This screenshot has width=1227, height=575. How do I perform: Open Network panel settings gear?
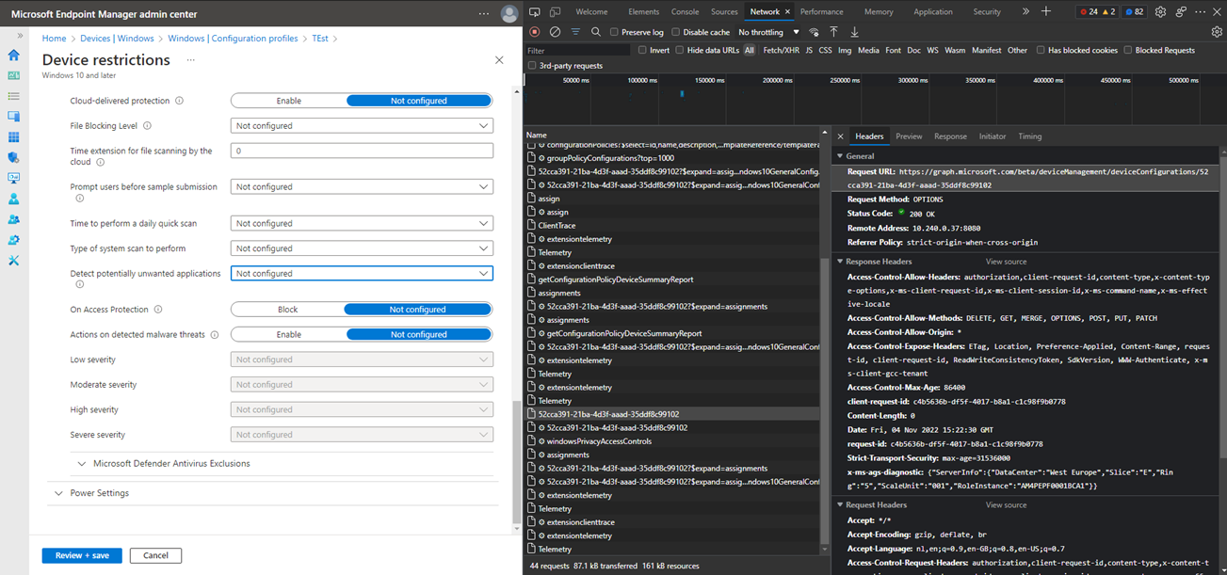click(x=1217, y=32)
